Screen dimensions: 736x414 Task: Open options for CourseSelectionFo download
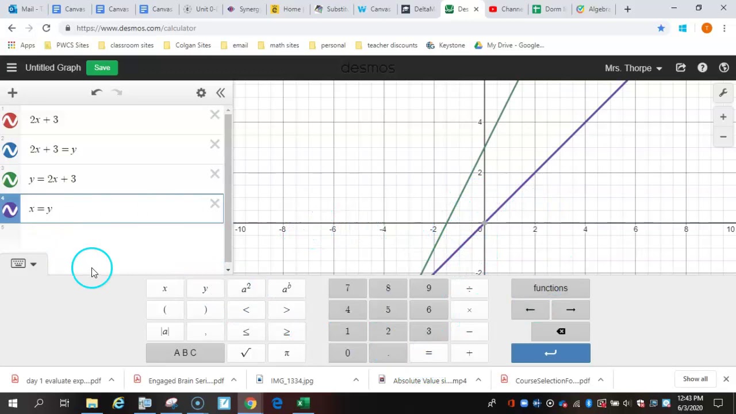(x=600, y=380)
